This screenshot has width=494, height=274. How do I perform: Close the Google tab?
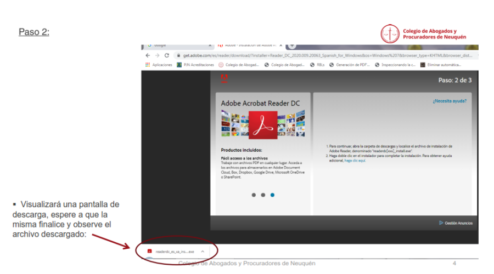(210, 45)
